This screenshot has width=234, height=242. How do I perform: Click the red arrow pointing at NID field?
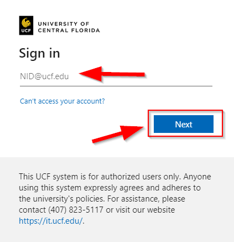112,74
